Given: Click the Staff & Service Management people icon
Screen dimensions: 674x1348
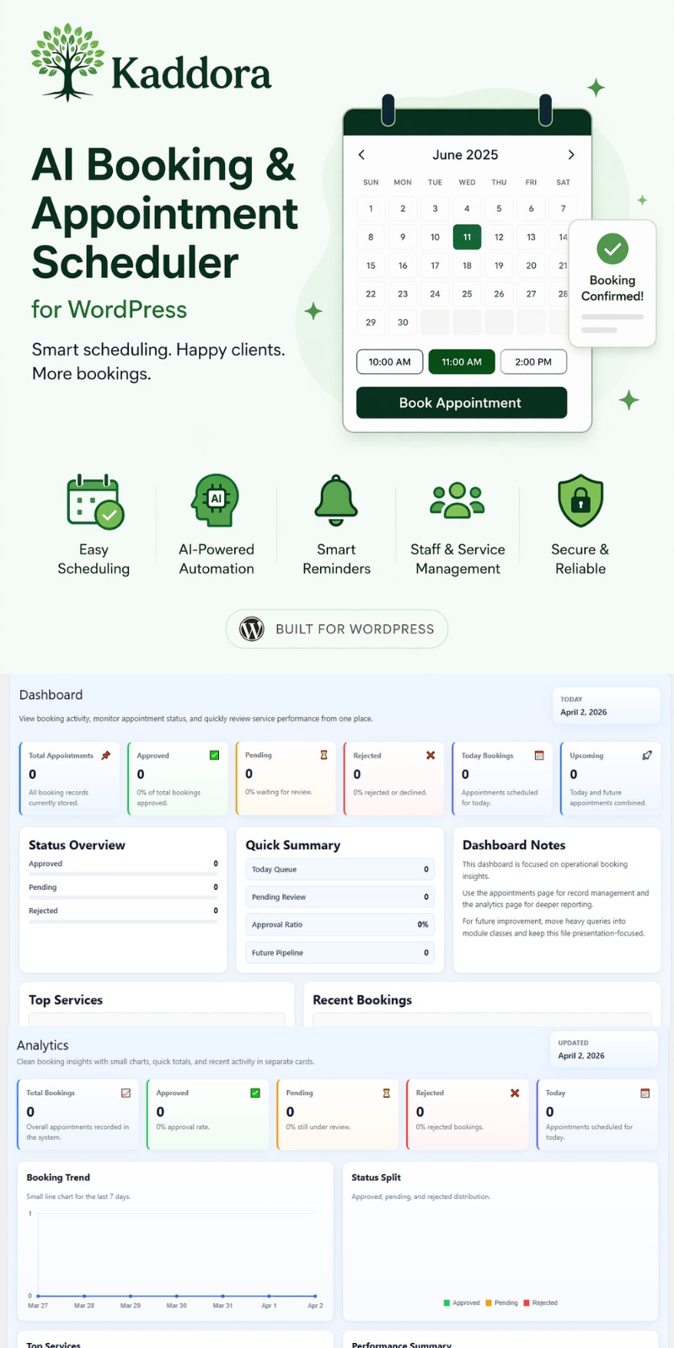Looking at the screenshot, I should coord(457,500).
